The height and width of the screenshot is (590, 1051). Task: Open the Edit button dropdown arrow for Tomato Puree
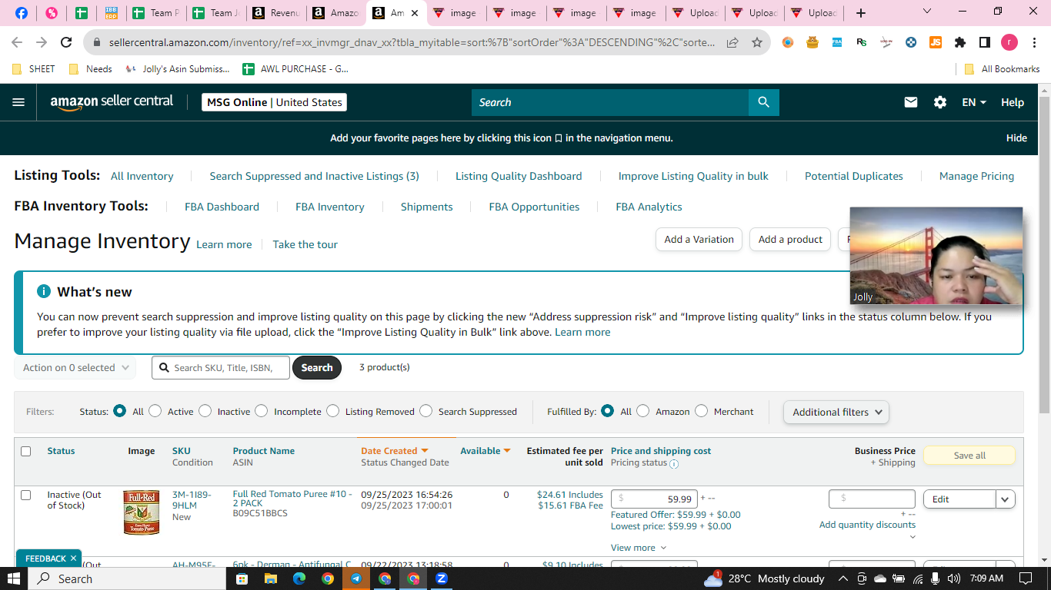tap(1006, 499)
